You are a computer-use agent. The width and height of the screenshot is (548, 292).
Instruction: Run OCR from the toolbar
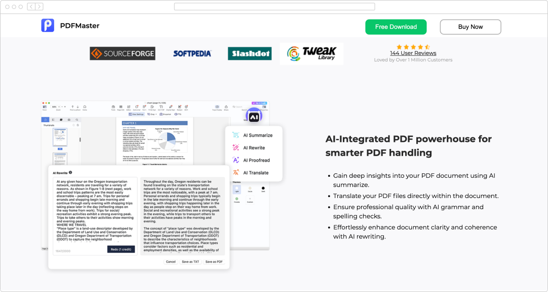pyautogui.click(x=186, y=108)
